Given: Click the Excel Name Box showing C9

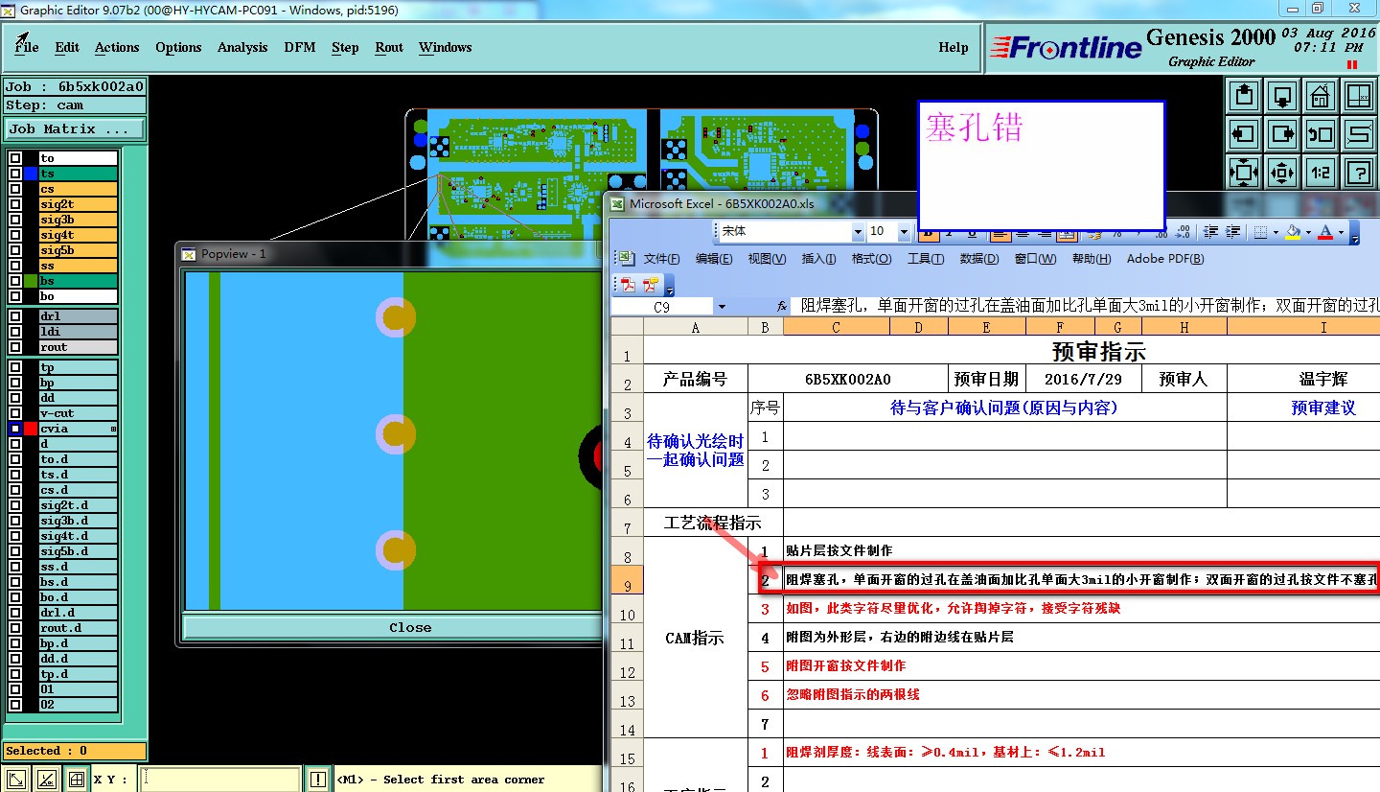Looking at the screenshot, I should pyautogui.click(x=662, y=307).
